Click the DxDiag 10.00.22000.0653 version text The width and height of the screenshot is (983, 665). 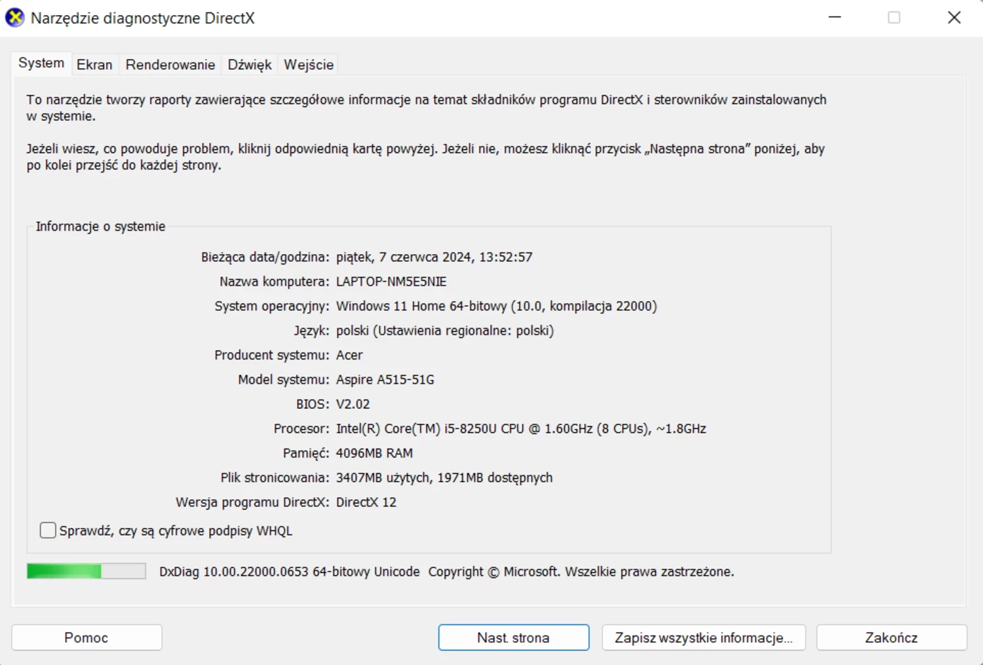pyautogui.click(x=289, y=571)
